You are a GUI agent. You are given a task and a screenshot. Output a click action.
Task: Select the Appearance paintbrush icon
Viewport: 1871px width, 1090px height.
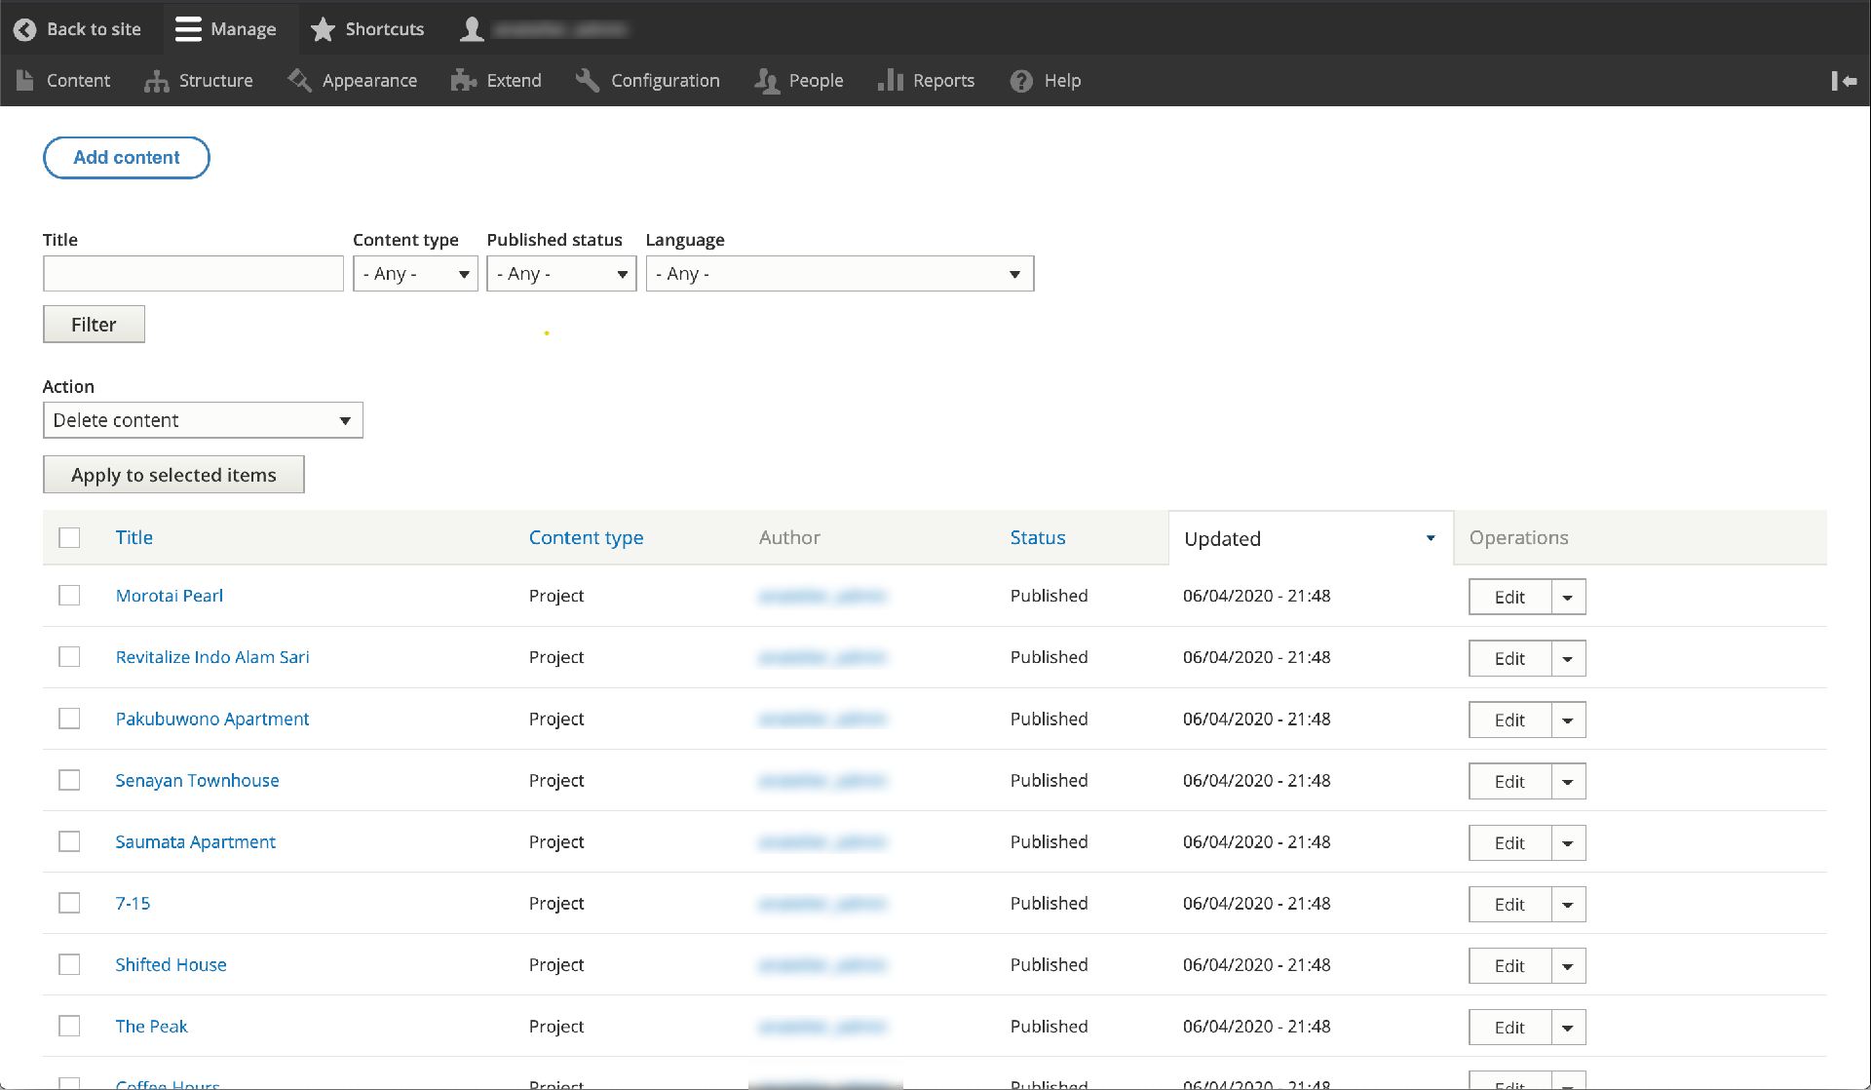pos(300,81)
